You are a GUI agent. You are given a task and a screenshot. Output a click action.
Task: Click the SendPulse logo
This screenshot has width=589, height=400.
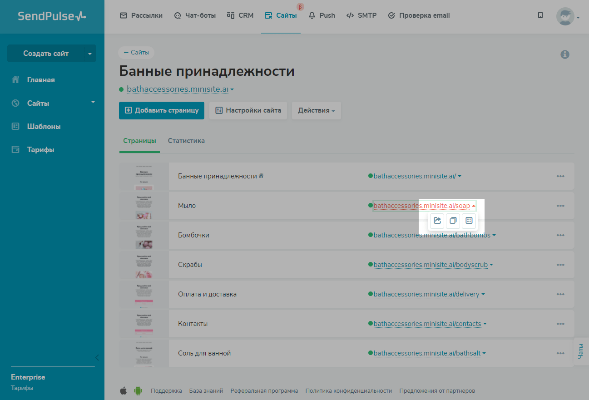coord(52,16)
